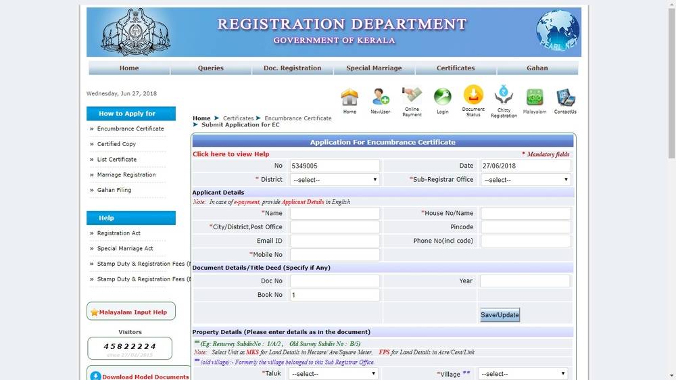This screenshot has height=380, width=676.
Task: Go to Home in the breadcrumb
Action: coord(201,118)
